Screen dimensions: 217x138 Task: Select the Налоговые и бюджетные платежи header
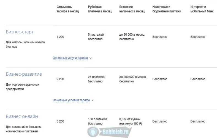[x=167, y=9]
